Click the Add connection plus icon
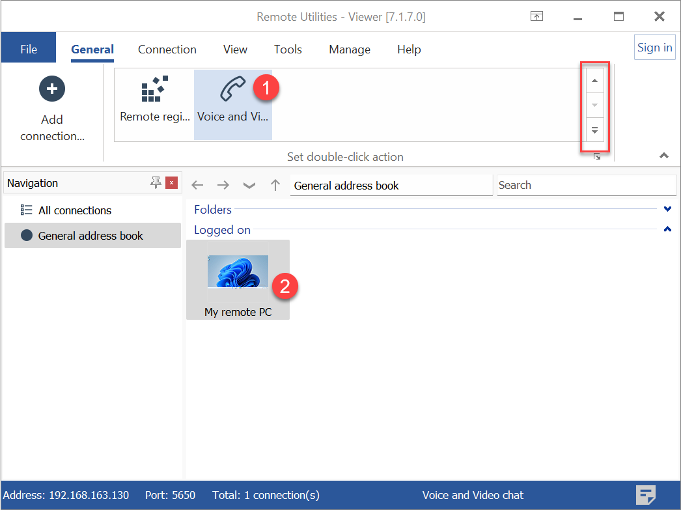 click(x=52, y=89)
